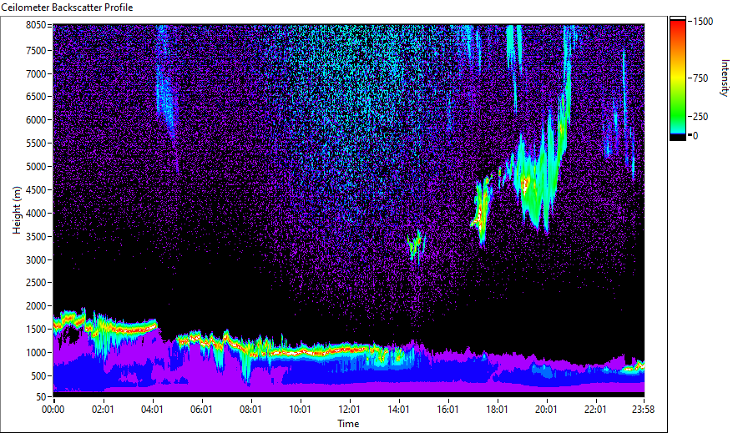733x433 pixels.
Task: Click the 4000 height axis value
Action: (36, 214)
